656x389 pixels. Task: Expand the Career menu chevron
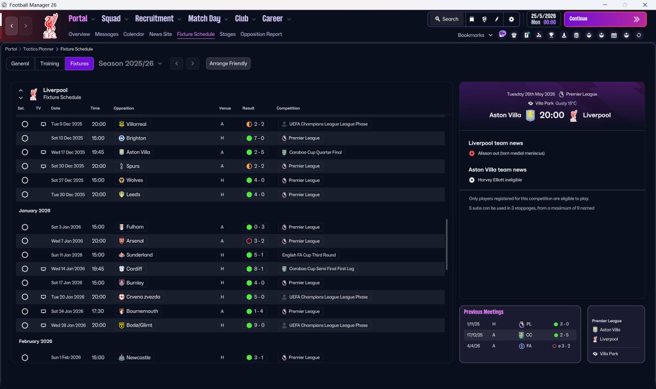click(x=289, y=19)
